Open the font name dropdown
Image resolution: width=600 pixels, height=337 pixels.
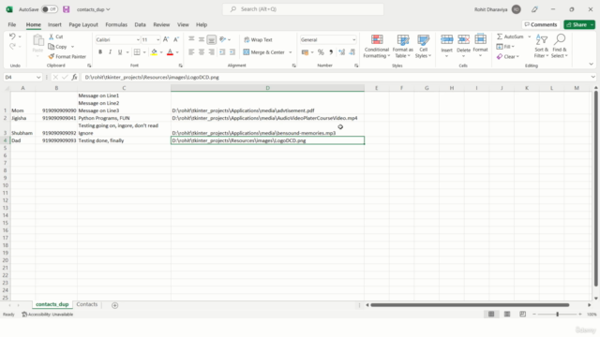pyautogui.click(x=138, y=39)
